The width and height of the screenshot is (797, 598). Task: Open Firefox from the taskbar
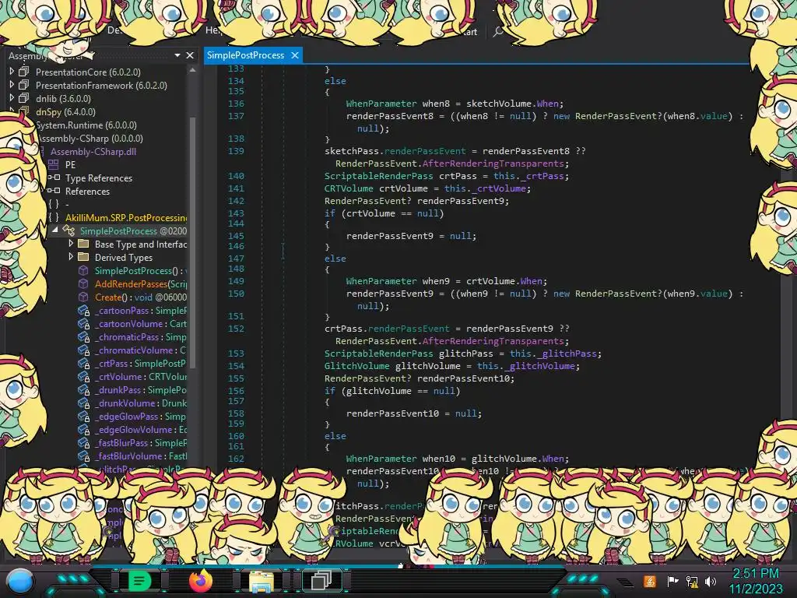click(201, 581)
